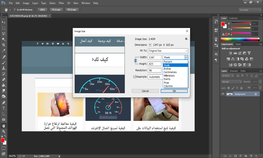Select the Clone Stamp tool
The width and height of the screenshot is (263, 158).
pos(3,68)
